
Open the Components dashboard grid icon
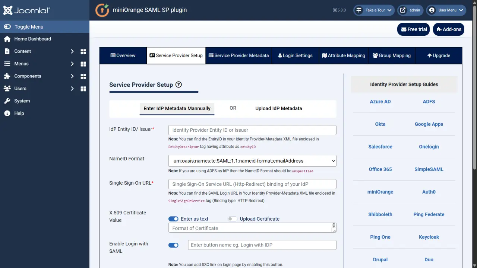point(83,76)
